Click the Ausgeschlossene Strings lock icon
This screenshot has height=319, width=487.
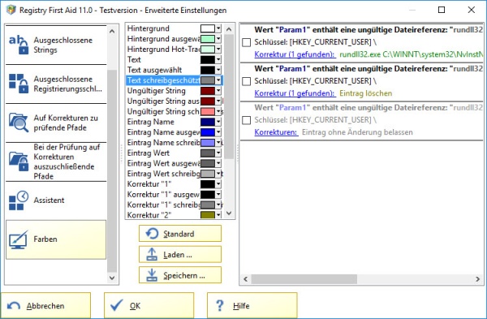[19, 45]
